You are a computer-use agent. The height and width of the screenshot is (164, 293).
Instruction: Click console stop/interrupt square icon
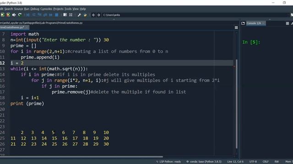[288, 23]
